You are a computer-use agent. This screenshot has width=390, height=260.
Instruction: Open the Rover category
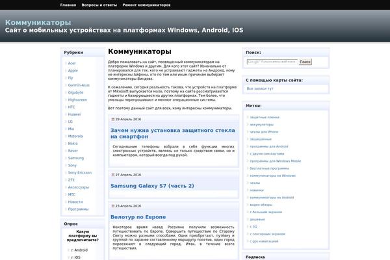tap(73, 151)
